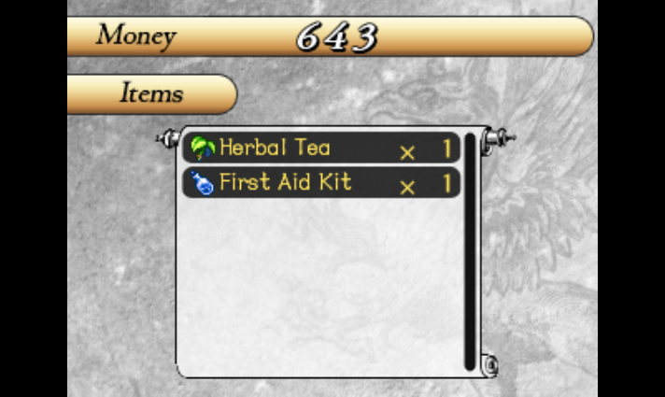Click the rounded end of Items banner
Image resolution: width=665 pixels, height=397 pixels.
[225, 94]
